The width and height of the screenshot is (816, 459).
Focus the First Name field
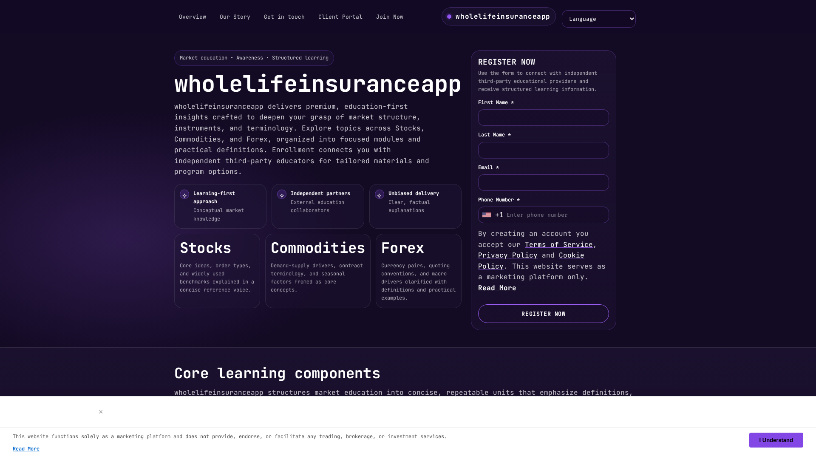(x=543, y=118)
